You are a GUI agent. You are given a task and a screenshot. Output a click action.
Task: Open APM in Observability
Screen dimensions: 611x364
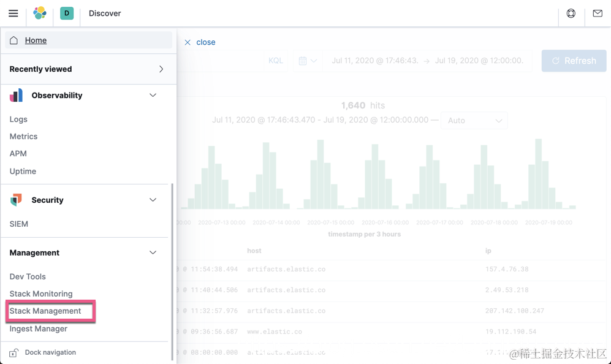18,154
